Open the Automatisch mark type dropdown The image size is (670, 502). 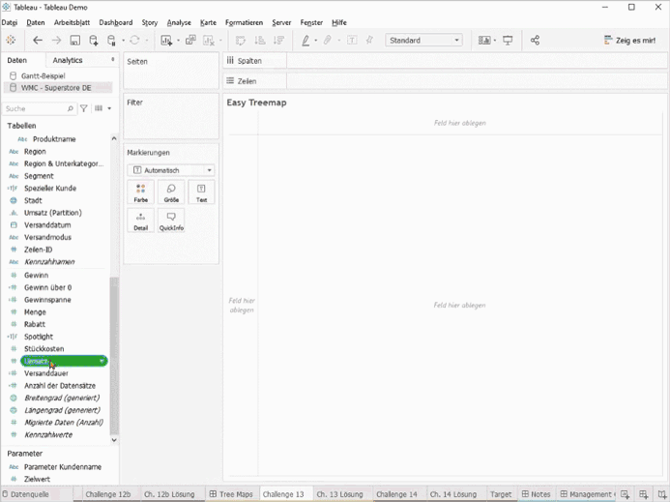(171, 170)
